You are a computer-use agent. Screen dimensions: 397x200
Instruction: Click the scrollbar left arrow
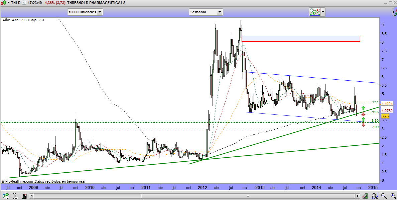point(31,196)
